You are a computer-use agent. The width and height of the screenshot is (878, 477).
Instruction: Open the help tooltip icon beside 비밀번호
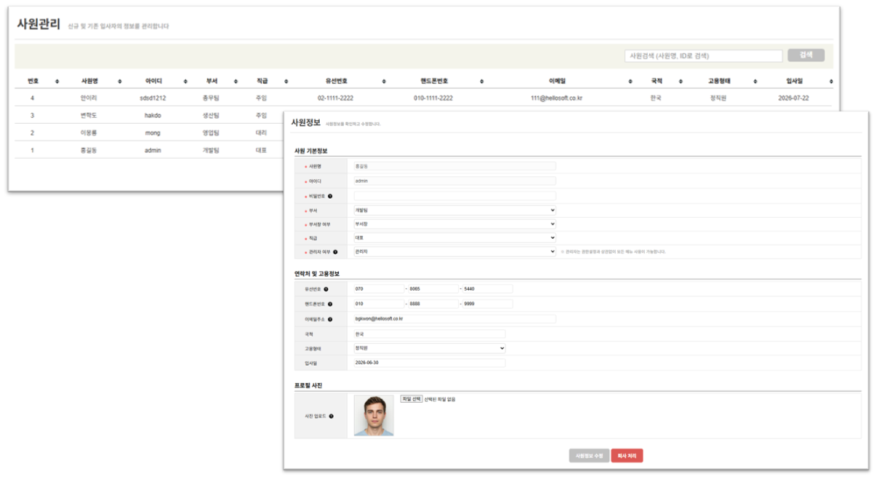(x=330, y=196)
